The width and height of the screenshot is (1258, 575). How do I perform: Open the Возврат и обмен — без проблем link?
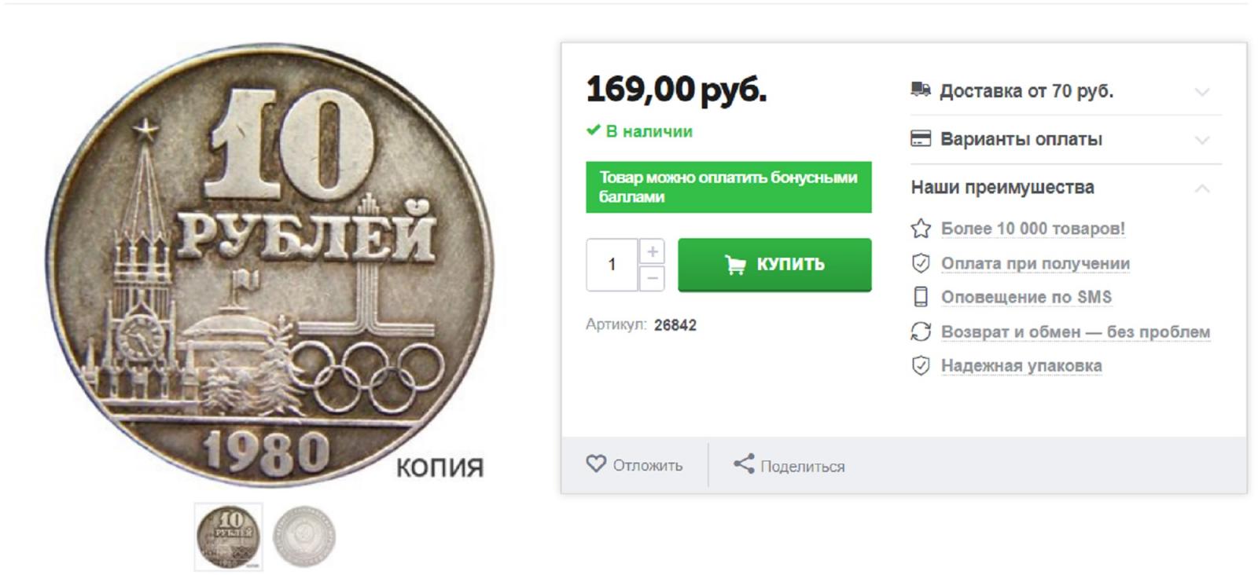[x=1075, y=332]
